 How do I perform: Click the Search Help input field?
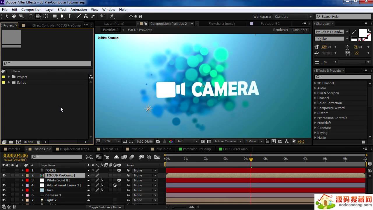[x=344, y=17]
